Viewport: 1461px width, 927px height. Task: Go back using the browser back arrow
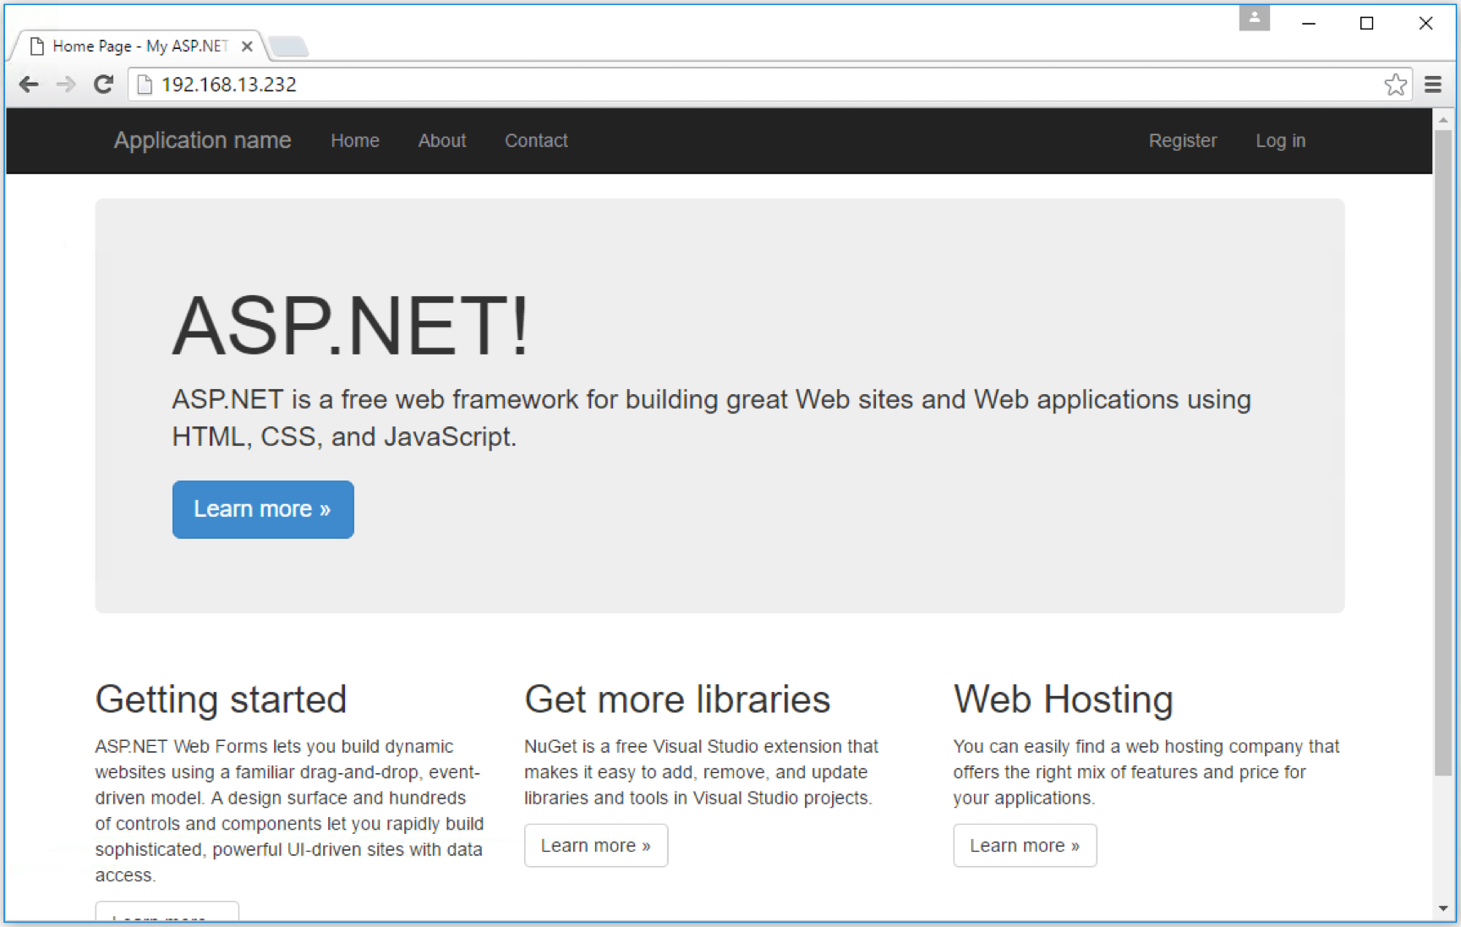[29, 85]
